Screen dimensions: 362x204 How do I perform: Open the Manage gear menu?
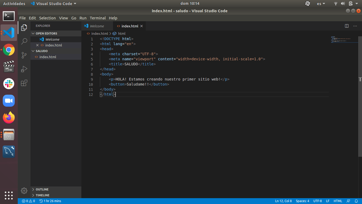coord(24,190)
